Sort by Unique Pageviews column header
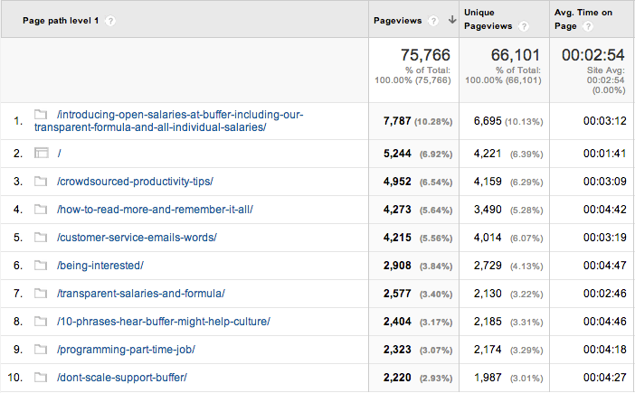 point(488,19)
